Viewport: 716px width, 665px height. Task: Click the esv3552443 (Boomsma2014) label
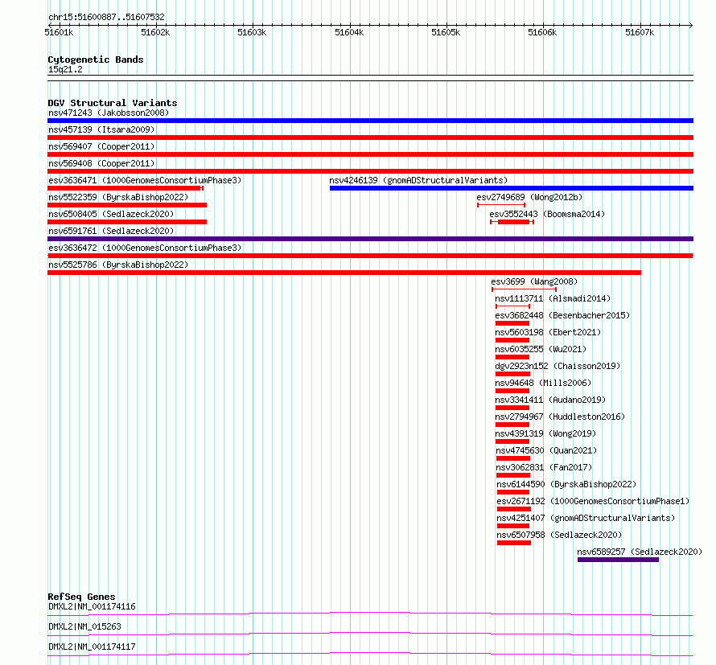pos(547,214)
